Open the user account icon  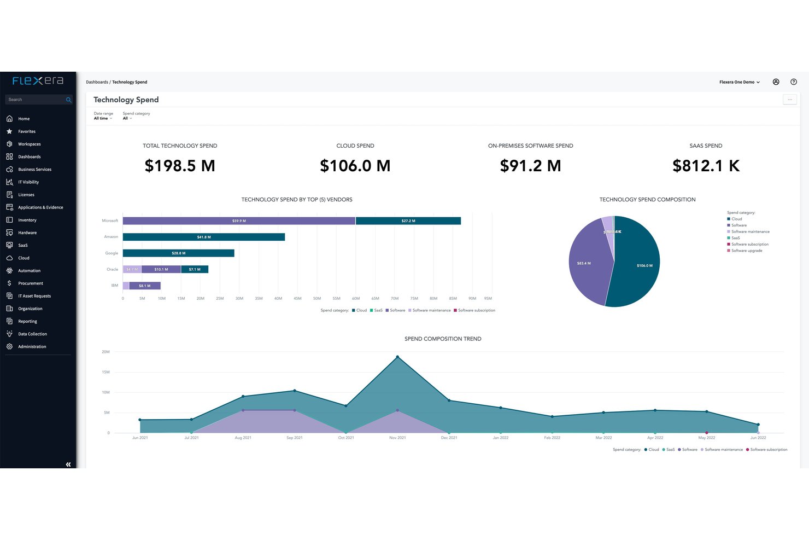coord(776,82)
